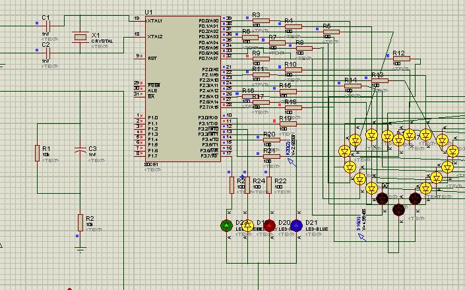This screenshot has height=290, width=465.
Task: Click the P0.0/AD0 pin label
Action: [x=208, y=21]
